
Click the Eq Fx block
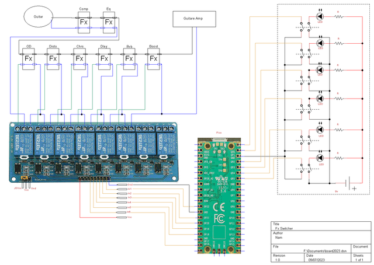tap(109, 22)
